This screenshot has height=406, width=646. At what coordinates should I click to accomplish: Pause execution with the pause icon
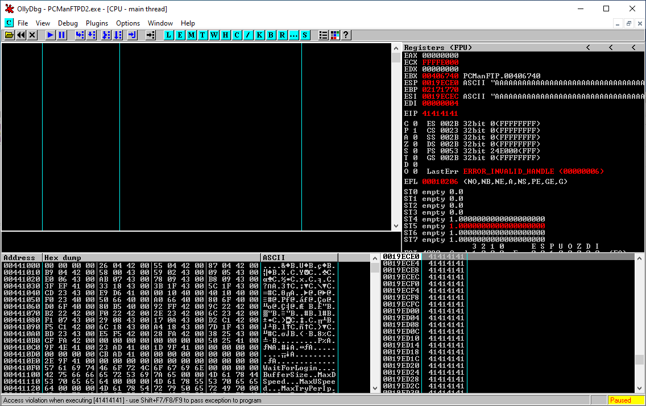(x=61, y=35)
